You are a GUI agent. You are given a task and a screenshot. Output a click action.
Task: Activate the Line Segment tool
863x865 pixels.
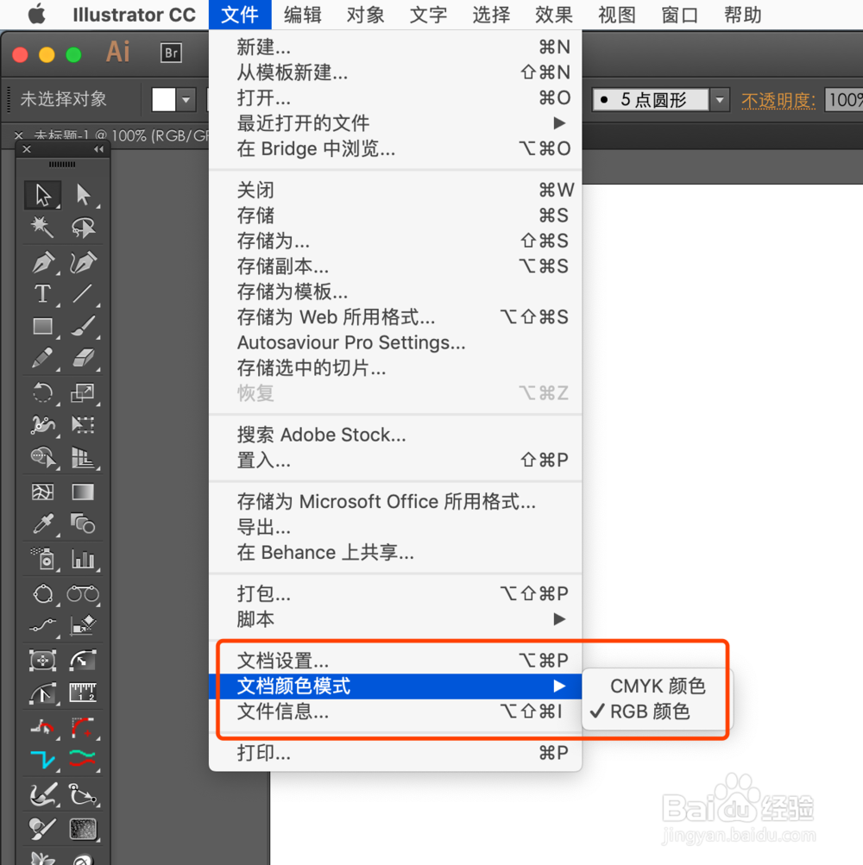tap(84, 294)
